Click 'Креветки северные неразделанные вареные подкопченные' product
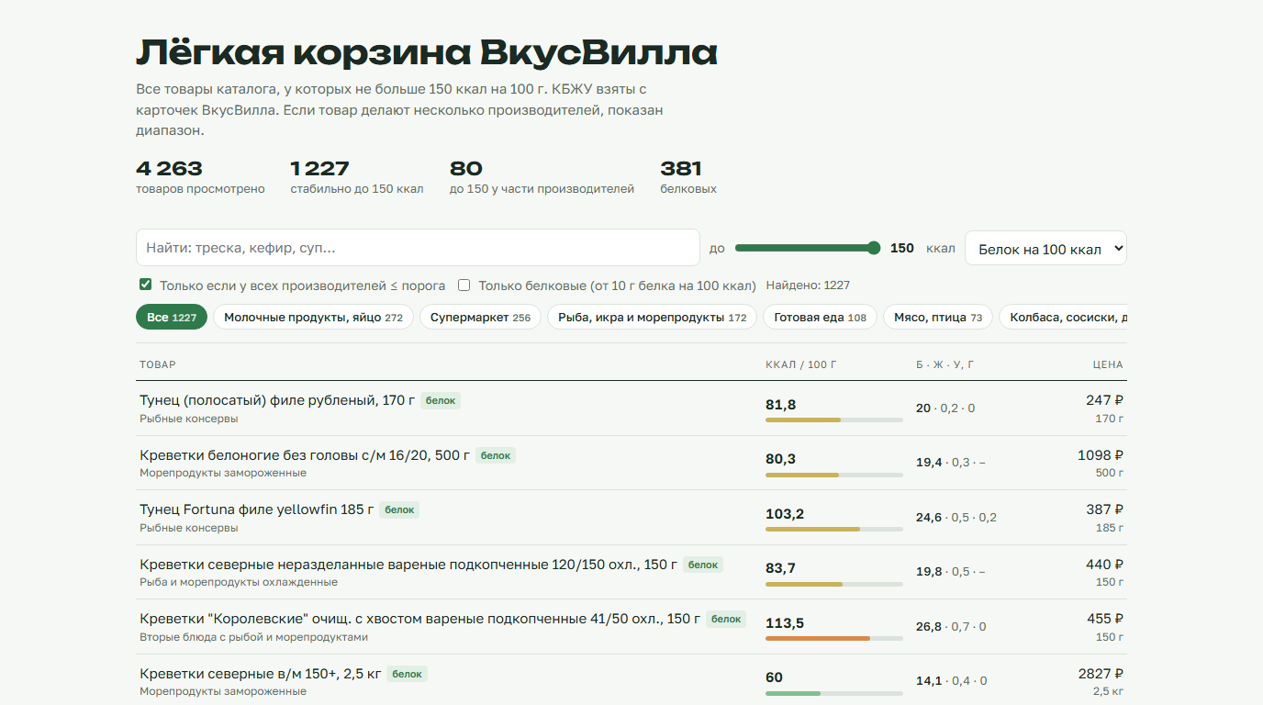 [408, 565]
